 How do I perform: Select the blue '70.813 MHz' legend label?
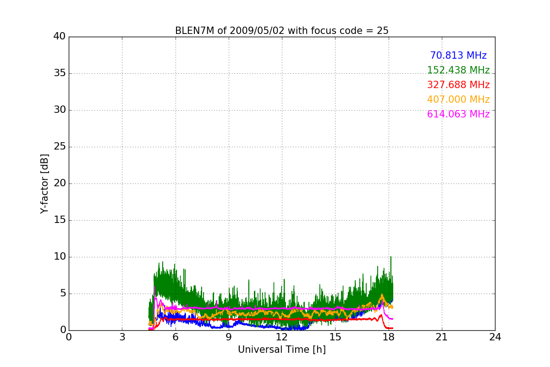(458, 56)
